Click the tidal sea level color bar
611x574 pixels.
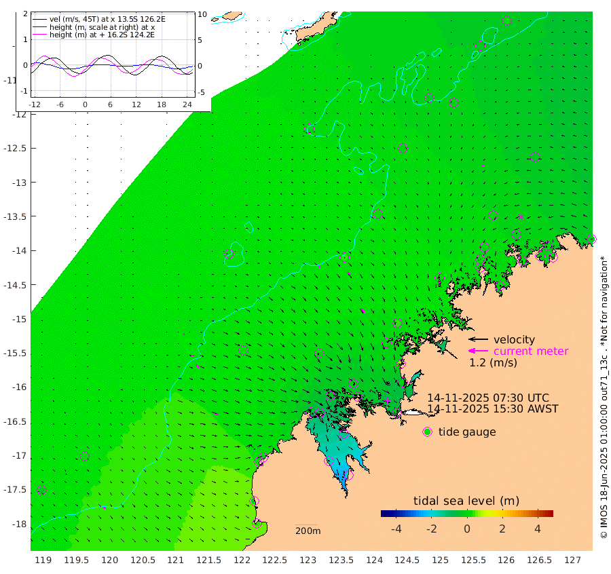pos(467,514)
